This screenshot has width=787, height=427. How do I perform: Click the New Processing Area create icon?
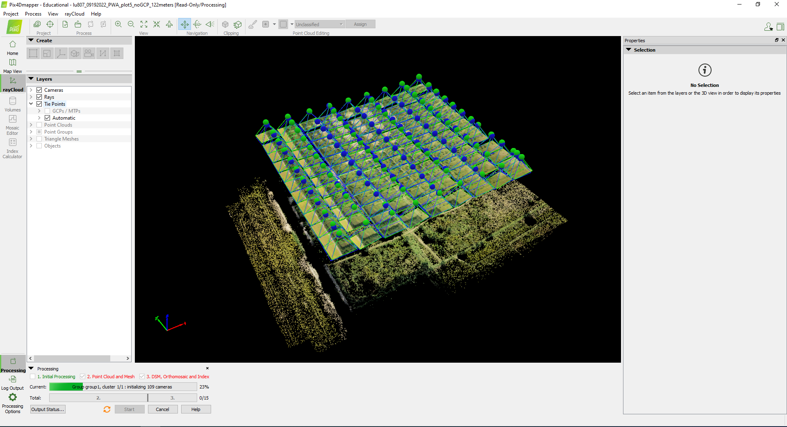(33, 53)
